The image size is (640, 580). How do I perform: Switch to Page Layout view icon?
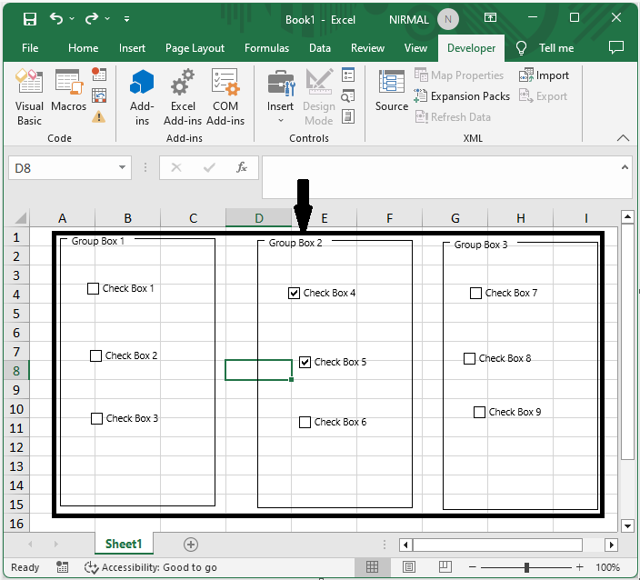(x=409, y=567)
